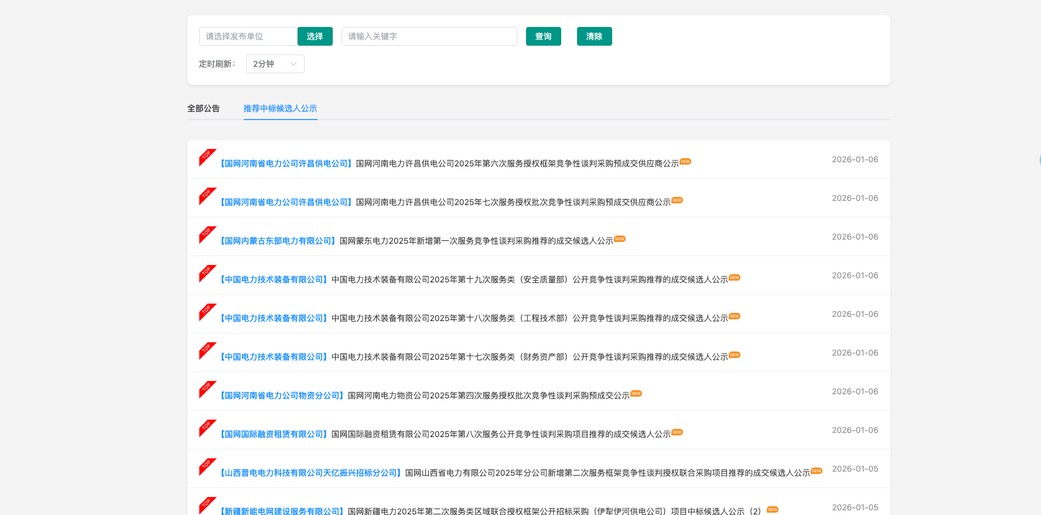1041x515 pixels.
Task: Click TOP ribbon icon on 国网蒙东电力 row
Action: (x=207, y=234)
